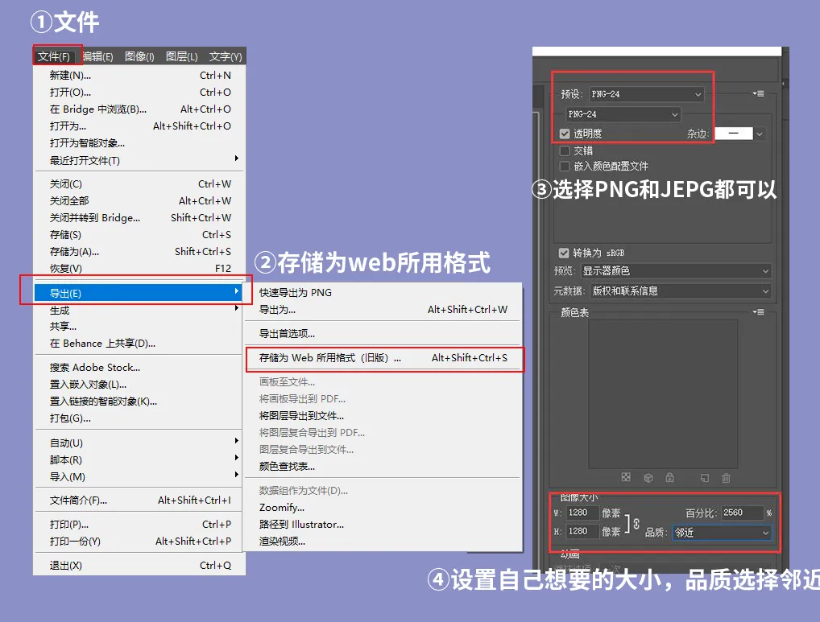
Task: Click the width-height constrain link icon
Action: pos(636,523)
